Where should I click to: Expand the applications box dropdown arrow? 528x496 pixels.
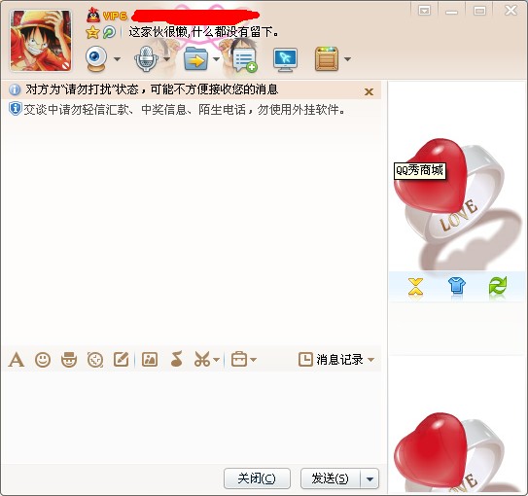347,59
